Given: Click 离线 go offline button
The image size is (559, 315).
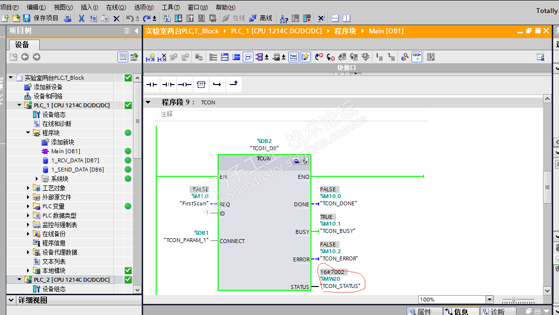Looking at the screenshot, I should [x=261, y=18].
